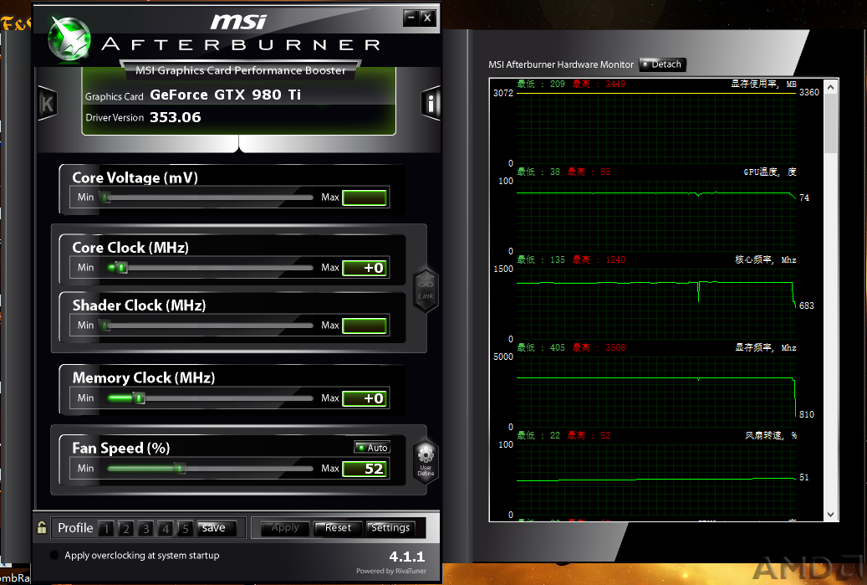Click the memory clock maximum 3506 text
This screenshot has height=585, width=867.
tap(599, 347)
